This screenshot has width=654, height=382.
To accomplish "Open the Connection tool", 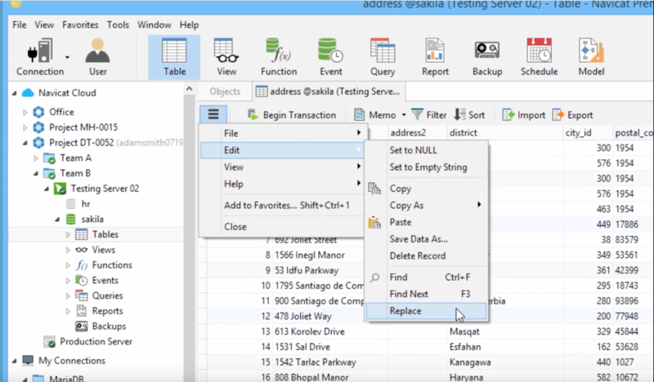I will point(40,57).
